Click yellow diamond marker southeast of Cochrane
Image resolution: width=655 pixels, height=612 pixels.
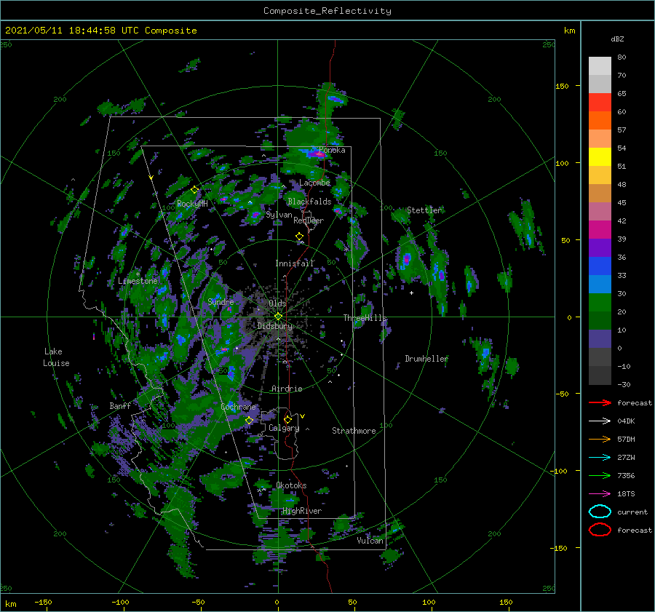pyautogui.click(x=249, y=421)
